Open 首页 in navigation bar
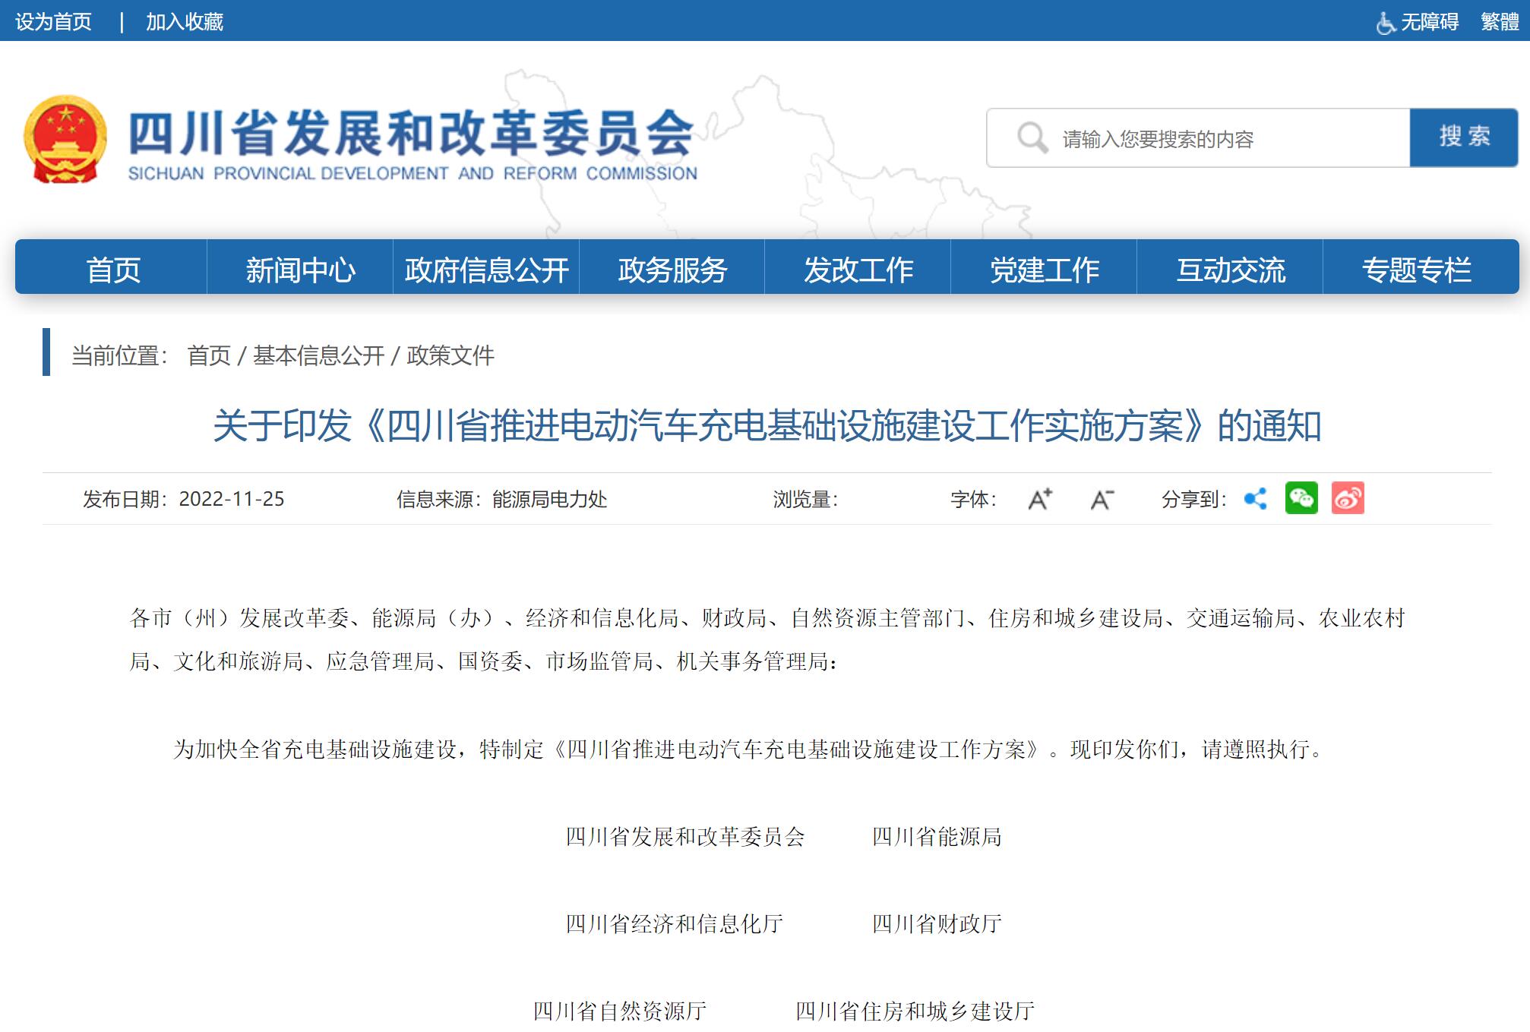1530x1032 pixels. point(113,270)
